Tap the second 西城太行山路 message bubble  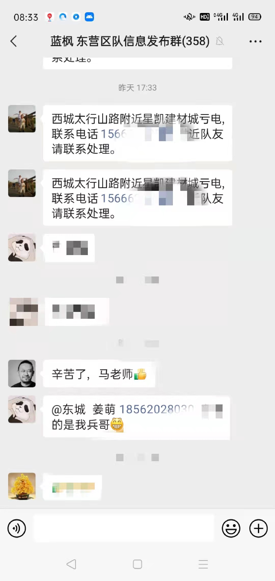click(137, 198)
